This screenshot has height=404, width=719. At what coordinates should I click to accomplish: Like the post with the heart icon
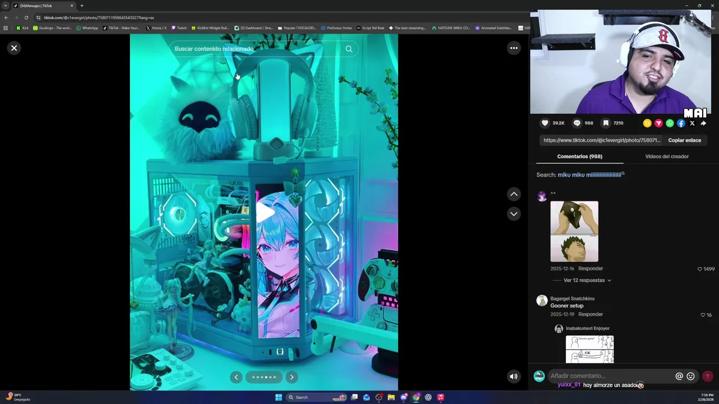(x=545, y=123)
